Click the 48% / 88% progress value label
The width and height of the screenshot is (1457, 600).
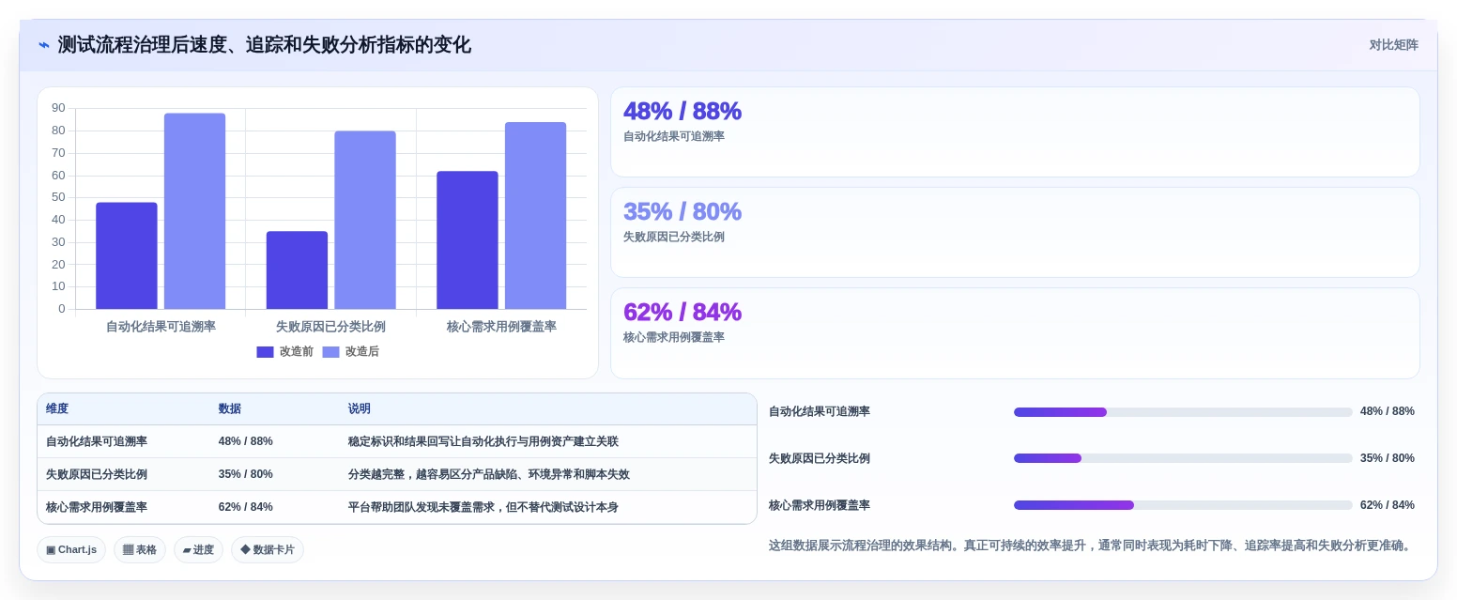1388,411
